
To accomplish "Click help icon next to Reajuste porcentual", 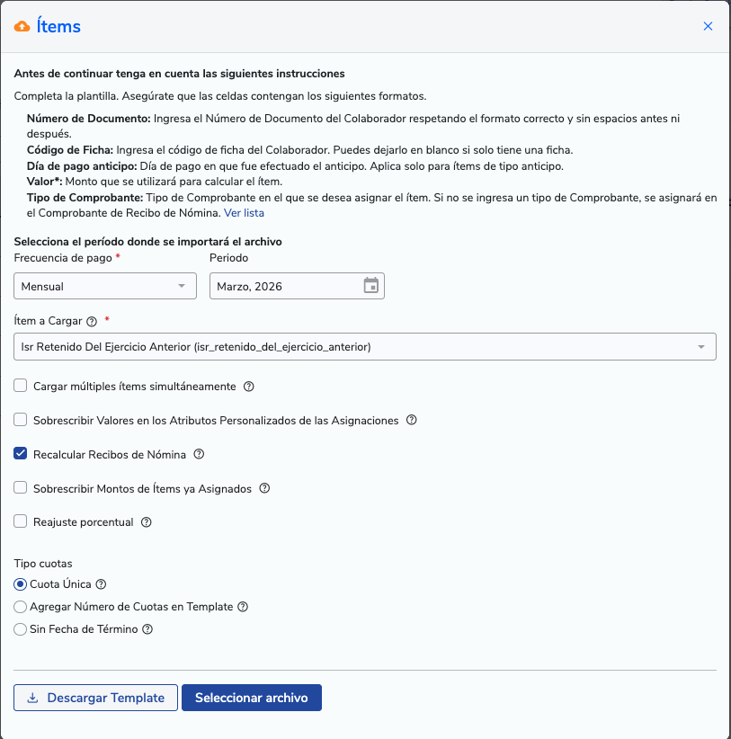I will (146, 522).
